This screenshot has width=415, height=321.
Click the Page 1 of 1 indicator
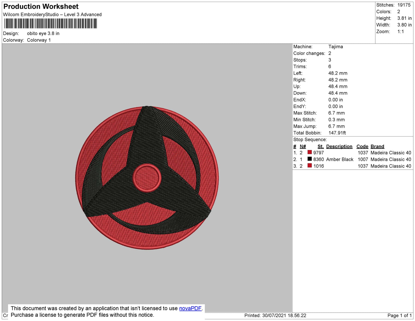[399, 316]
